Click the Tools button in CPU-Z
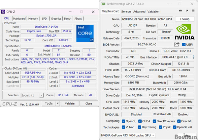This screenshot has width=198, height=140. (x=49, y=104)
